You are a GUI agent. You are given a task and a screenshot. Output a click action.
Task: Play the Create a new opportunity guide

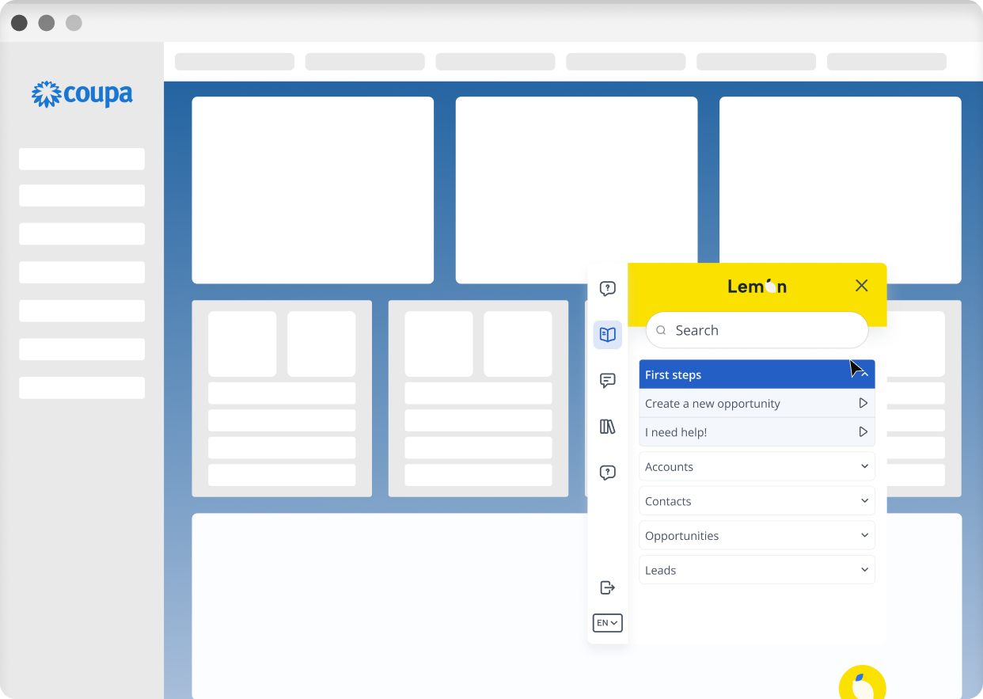863,403
